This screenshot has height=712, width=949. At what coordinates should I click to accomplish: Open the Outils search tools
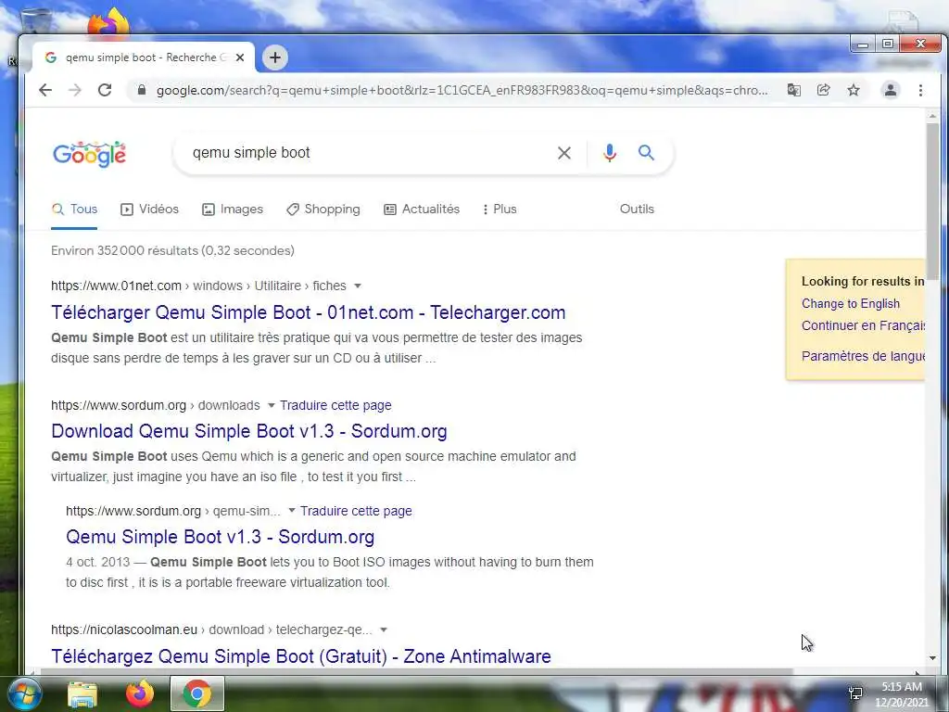point(637,209)
